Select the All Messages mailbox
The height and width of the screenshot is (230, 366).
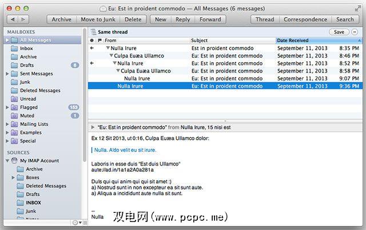(x=42, y=40)
